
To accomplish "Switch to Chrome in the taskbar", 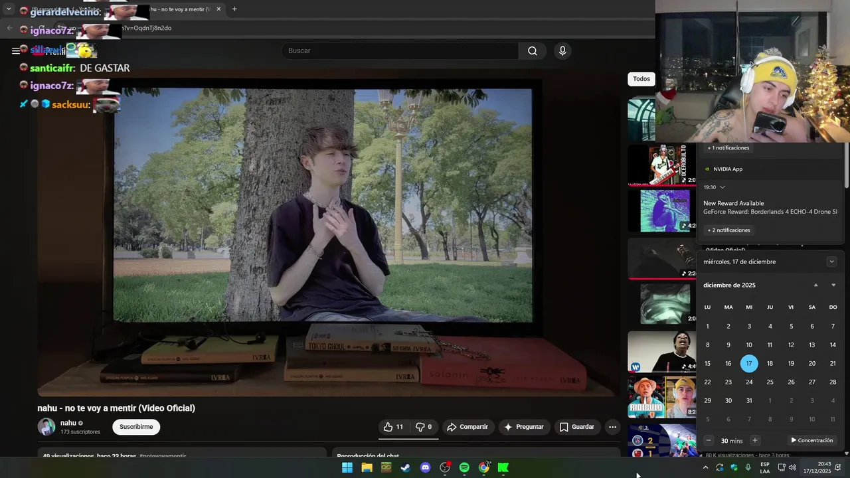I will pos(484,467).
